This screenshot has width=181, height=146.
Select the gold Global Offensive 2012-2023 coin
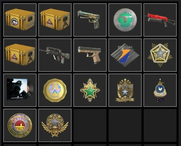[x=55, y=90]
